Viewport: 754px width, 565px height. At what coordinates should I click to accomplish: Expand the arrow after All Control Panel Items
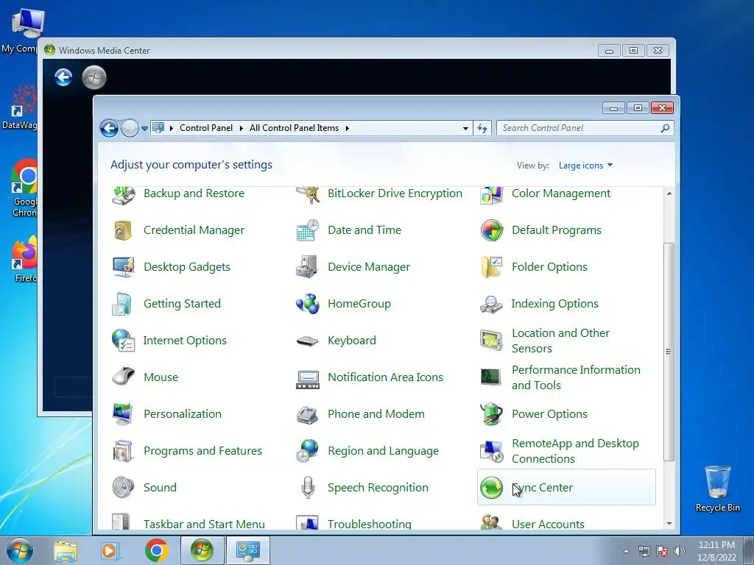(x=348, y=128)
